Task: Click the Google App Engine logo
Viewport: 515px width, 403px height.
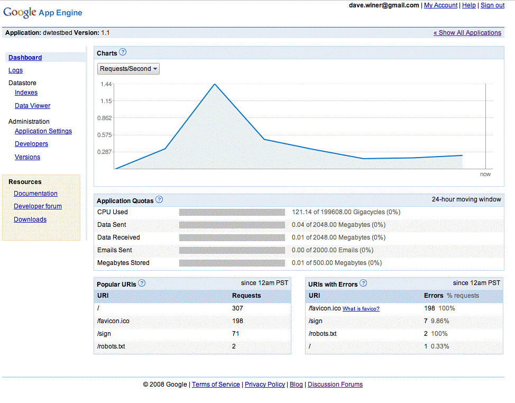Action: point(43,13)
